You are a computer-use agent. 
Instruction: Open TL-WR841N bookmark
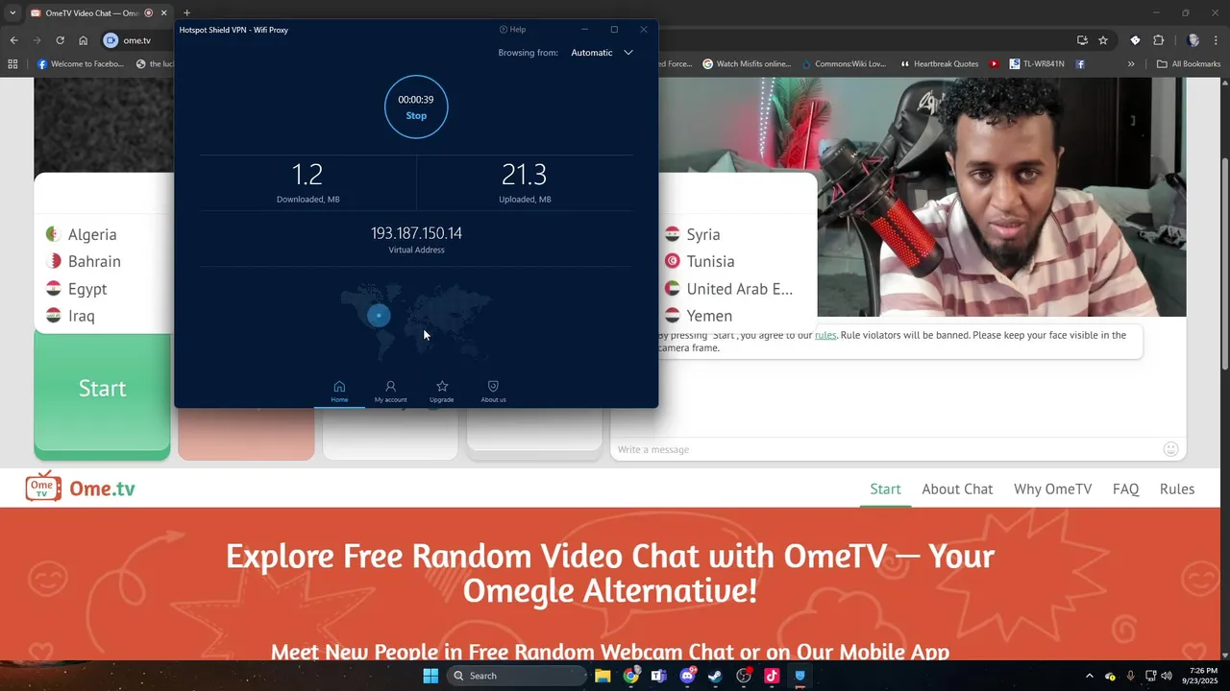point(1036,64)
